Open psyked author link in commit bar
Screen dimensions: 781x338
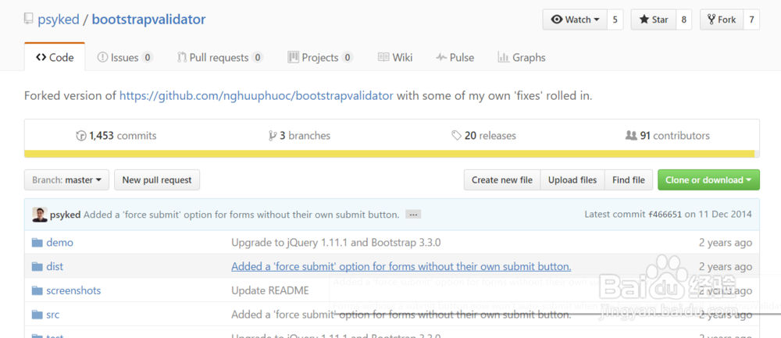(66, 215)
